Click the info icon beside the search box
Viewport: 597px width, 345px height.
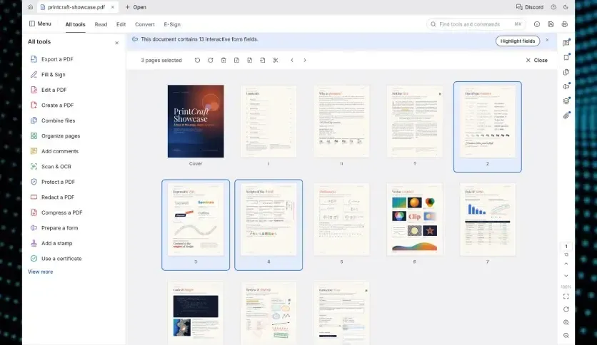[x=537, y=24]
